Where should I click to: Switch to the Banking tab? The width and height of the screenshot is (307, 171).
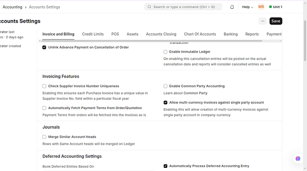[x=230, y=34]
